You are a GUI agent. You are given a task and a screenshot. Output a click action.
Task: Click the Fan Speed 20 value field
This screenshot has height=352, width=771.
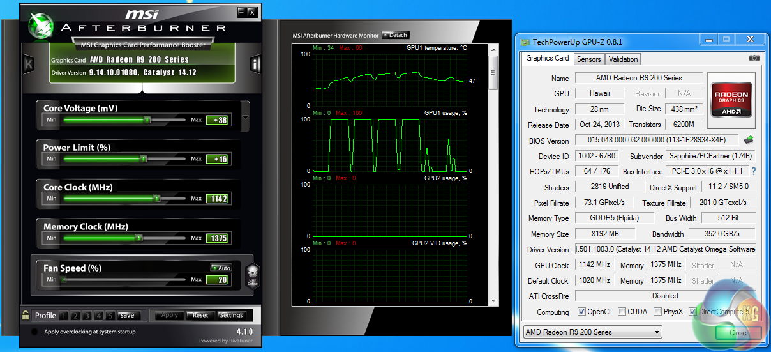click(x=217, y=280)
